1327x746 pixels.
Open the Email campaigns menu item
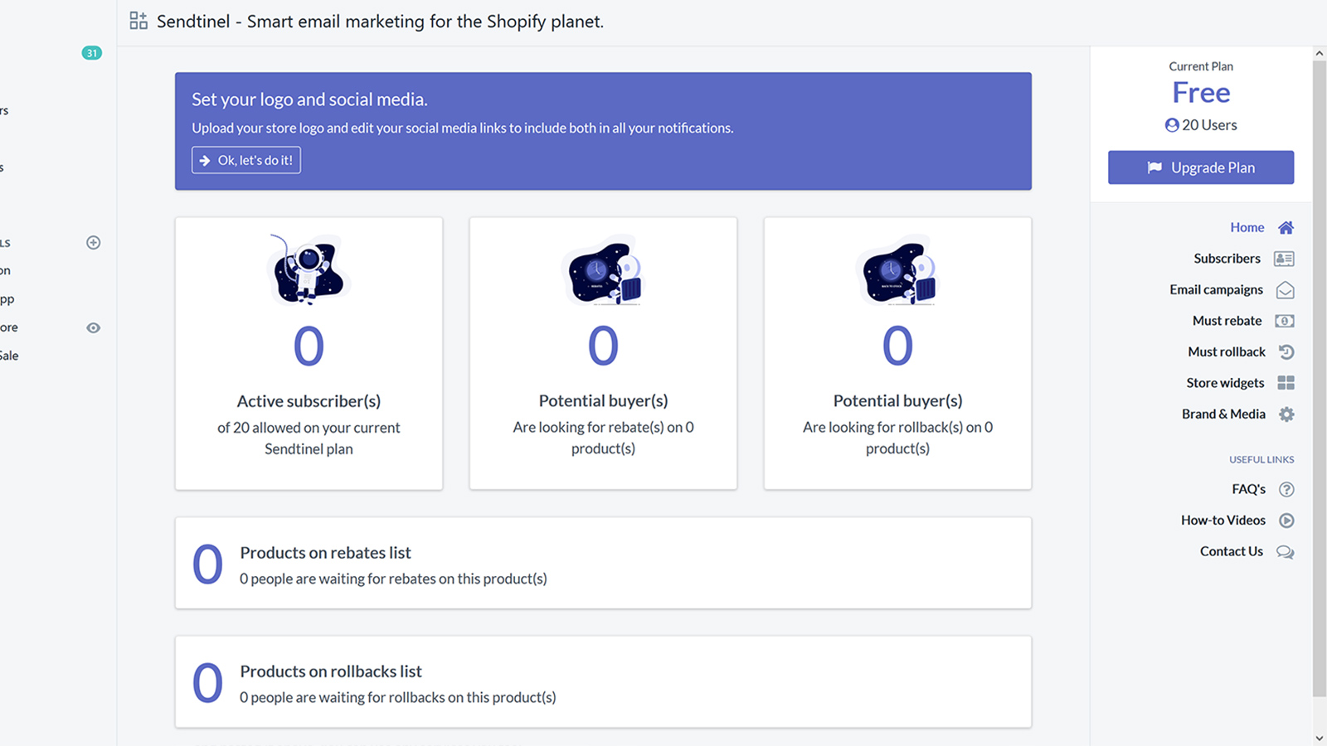(x=1216, y=289)
